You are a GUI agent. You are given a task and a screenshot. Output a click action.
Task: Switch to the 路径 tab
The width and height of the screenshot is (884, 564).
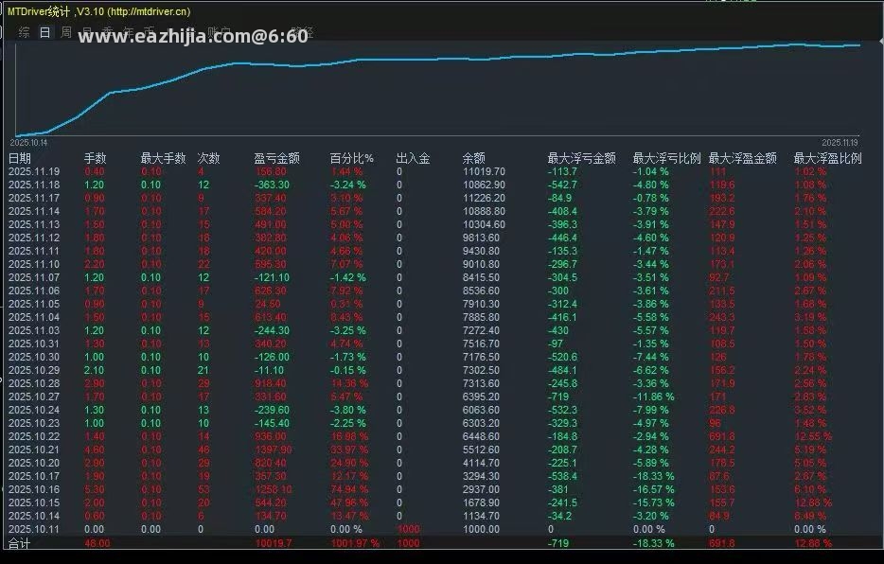pos(302,33)
